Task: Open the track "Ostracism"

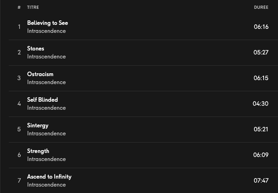Action: pos(40,74)
